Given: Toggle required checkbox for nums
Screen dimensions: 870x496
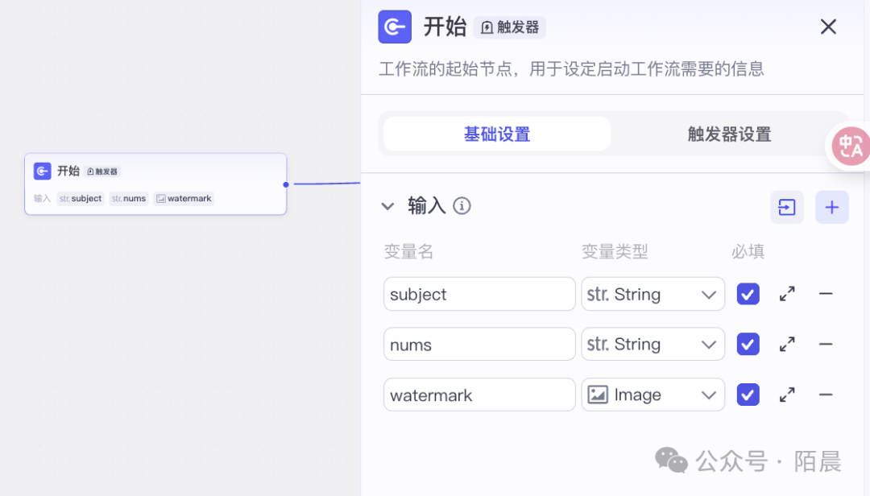Looking at the screenshot, I should coord(748,345).
